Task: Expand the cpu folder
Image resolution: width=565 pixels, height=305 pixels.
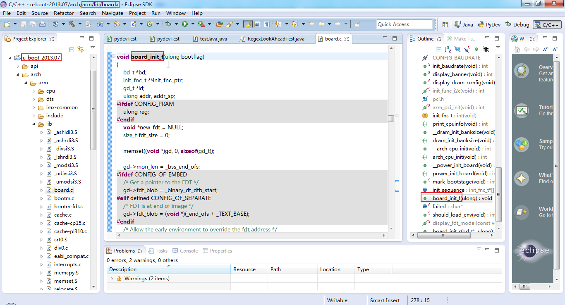Action: tap(34, 91)
